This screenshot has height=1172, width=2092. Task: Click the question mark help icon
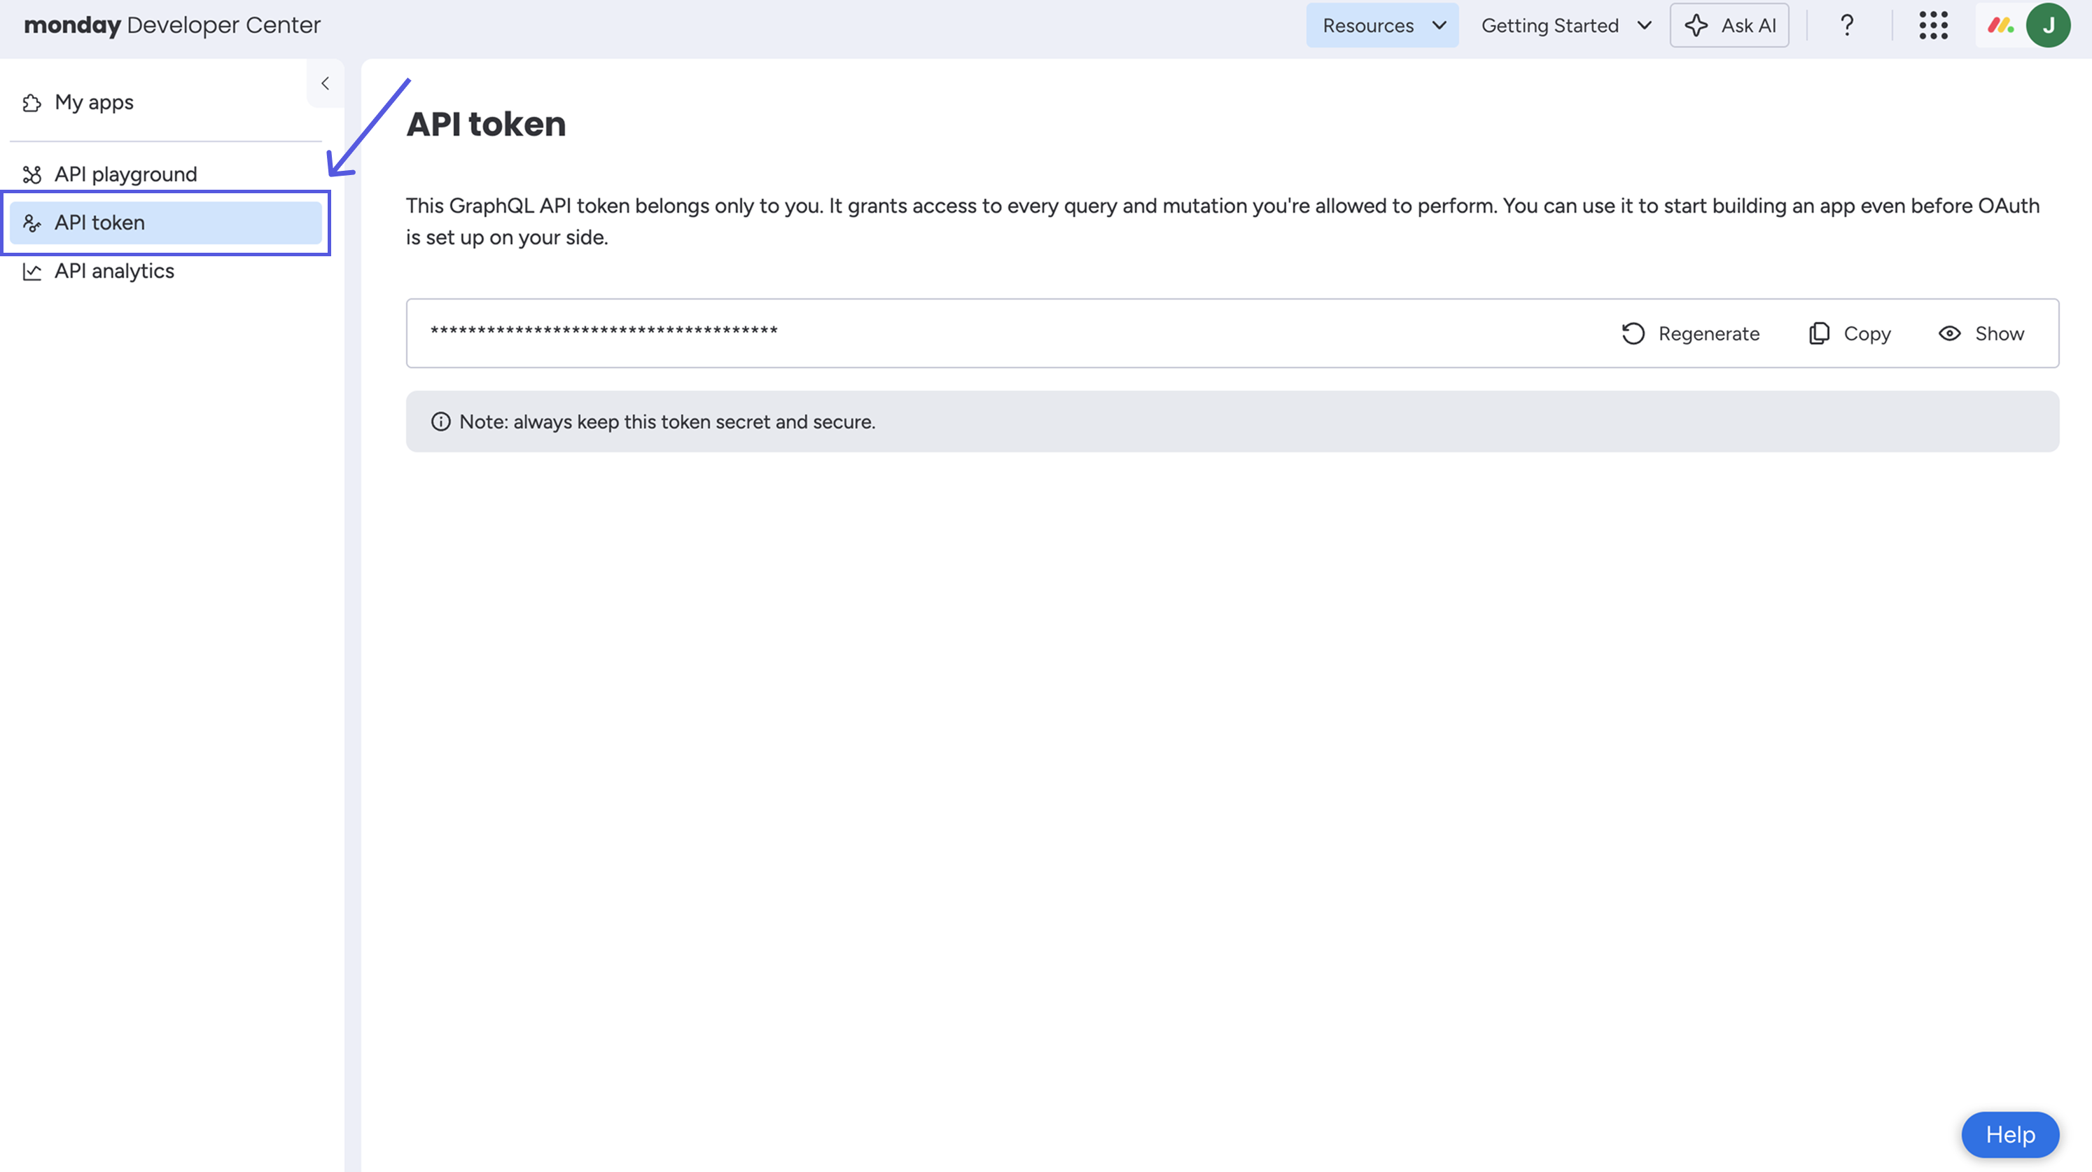(x=1847, y=25)
